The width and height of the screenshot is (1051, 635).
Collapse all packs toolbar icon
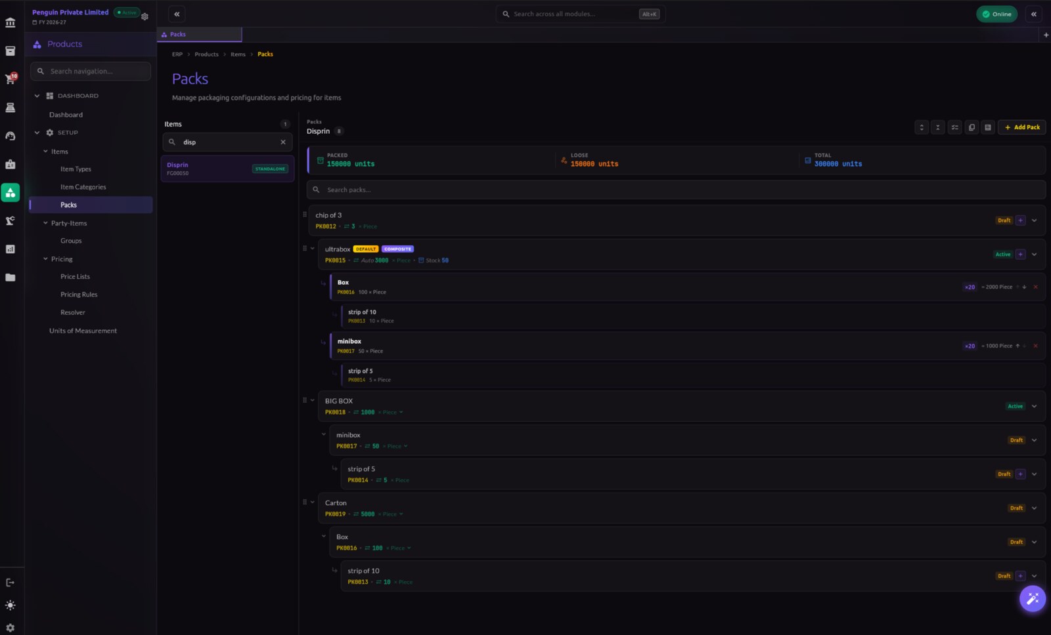click(938, 127)
